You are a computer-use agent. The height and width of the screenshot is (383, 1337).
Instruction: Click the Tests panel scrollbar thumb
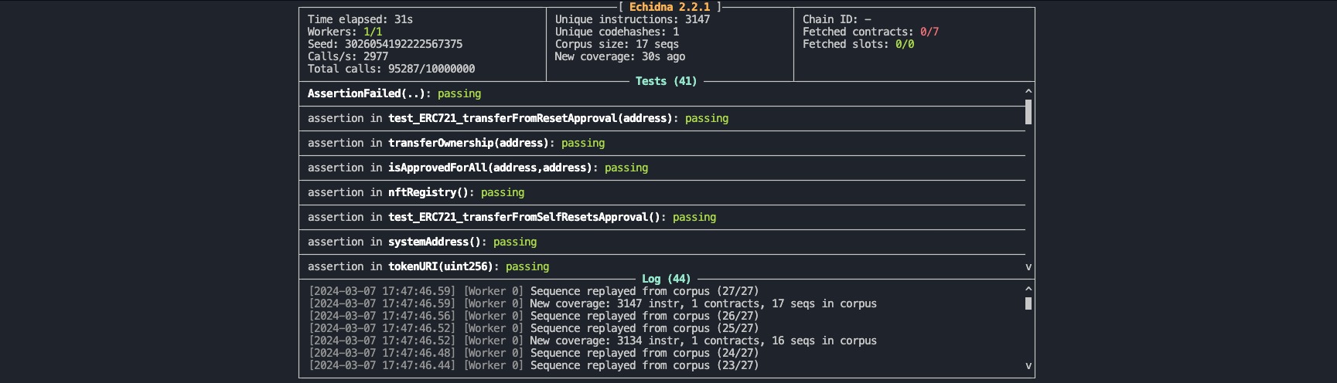1028,112
